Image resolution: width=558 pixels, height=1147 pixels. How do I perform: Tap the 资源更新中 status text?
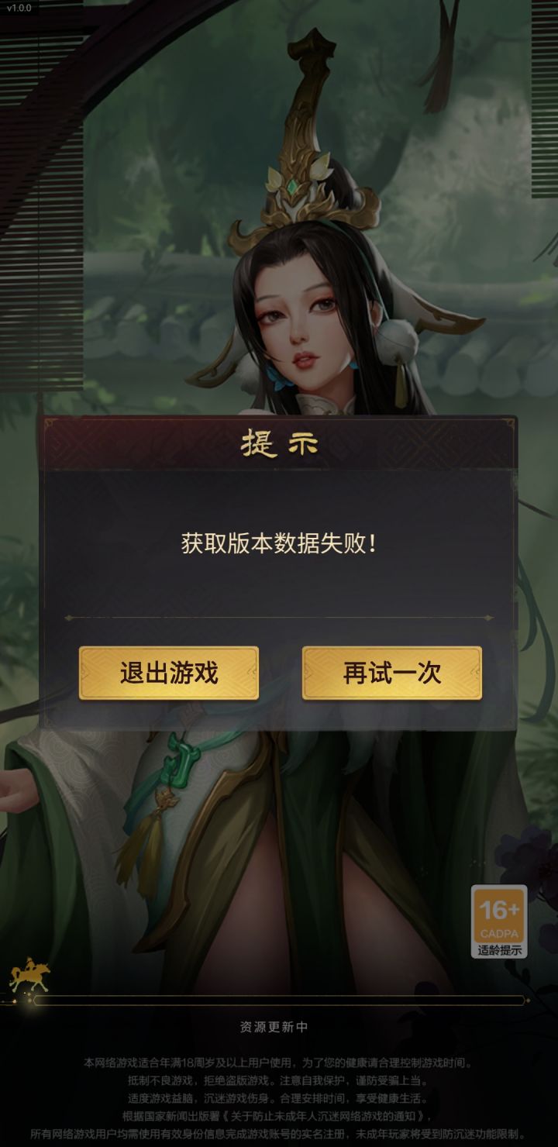pyautogui.click(x=274, y=1027)
